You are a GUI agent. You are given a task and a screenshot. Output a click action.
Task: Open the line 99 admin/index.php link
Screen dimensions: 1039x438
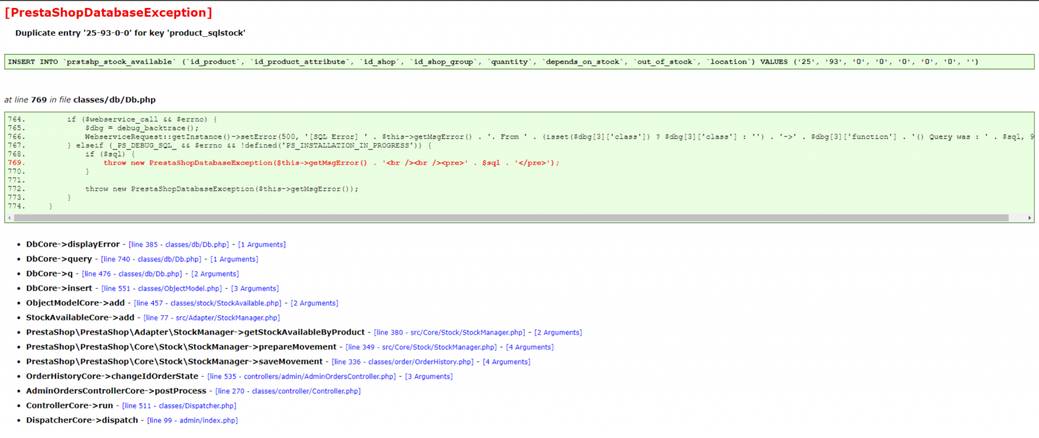193,420
